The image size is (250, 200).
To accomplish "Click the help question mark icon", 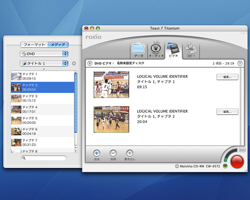I will tap(240, 63).
